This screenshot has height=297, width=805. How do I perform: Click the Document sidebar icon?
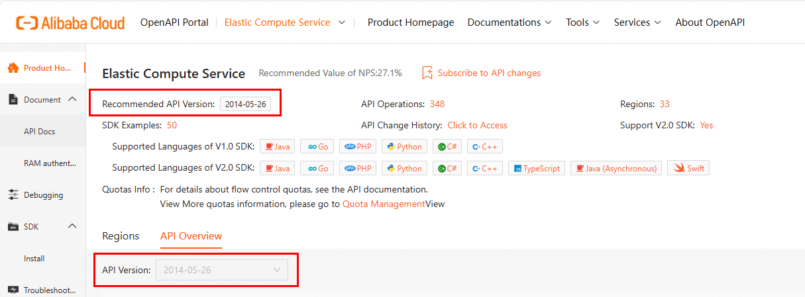(x=12, y=100)
